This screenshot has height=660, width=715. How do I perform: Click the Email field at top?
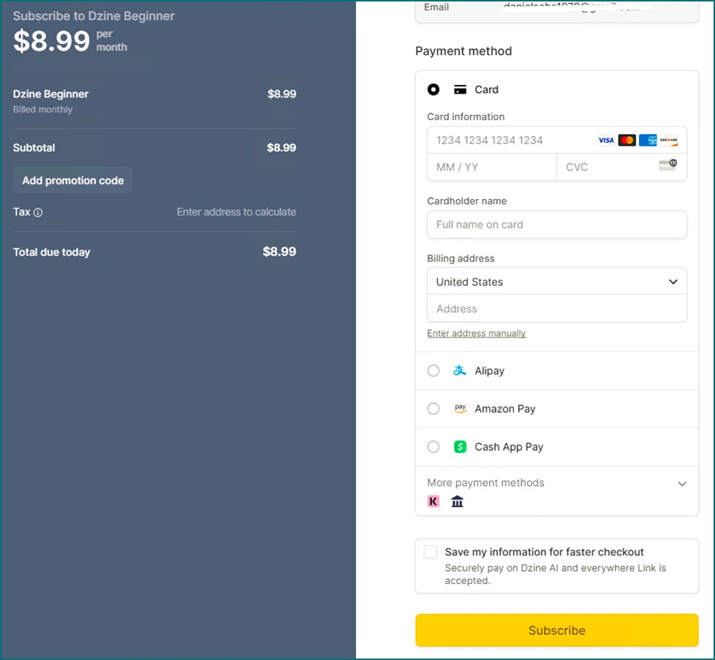557,10
